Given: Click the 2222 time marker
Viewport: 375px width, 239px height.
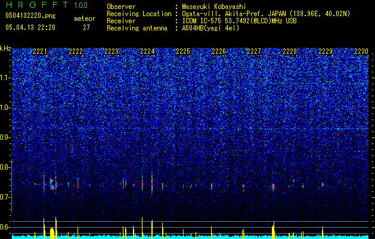Looking at the screenshot, I should (76, 51).
